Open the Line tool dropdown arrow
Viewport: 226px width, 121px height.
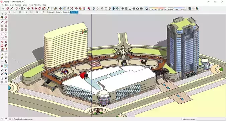[14, 8]
